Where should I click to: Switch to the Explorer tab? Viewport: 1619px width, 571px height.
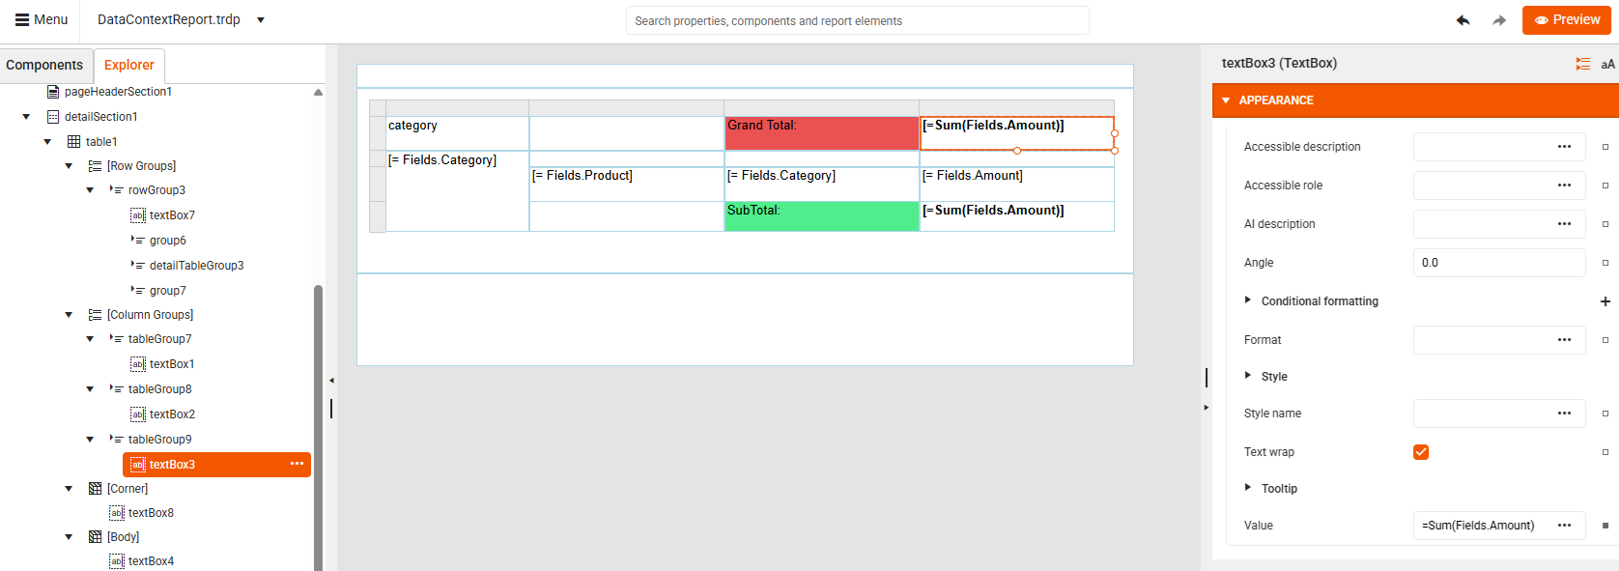(x=129, y=65)
